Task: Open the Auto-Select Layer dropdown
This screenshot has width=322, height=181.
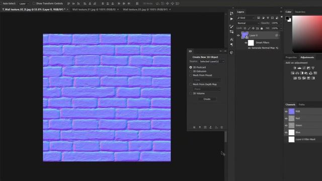Action: [x=24, y=4]
